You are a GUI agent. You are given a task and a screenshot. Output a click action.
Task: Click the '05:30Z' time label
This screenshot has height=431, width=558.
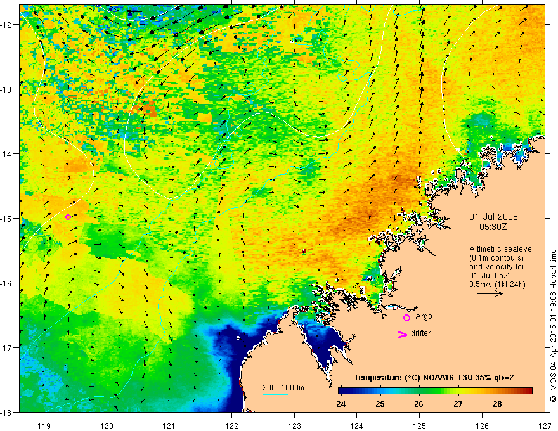(493, 227)
